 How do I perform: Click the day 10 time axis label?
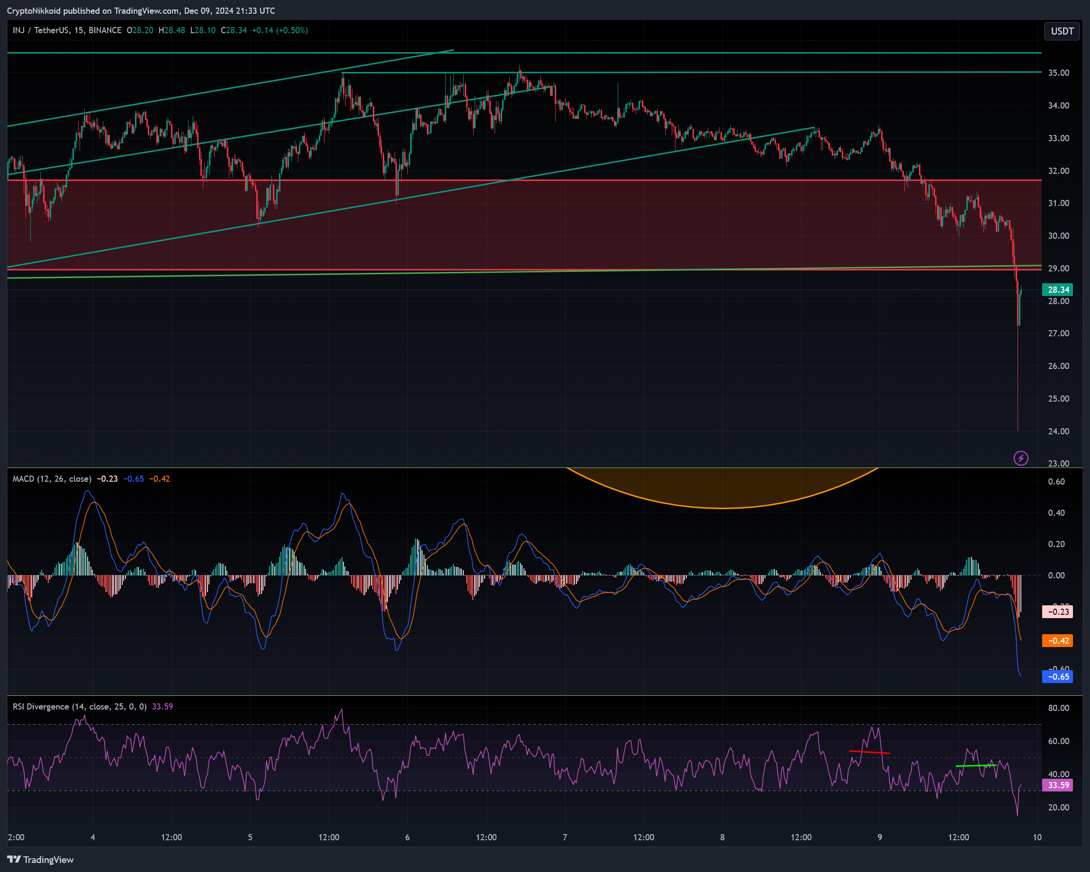(1037, 837)
